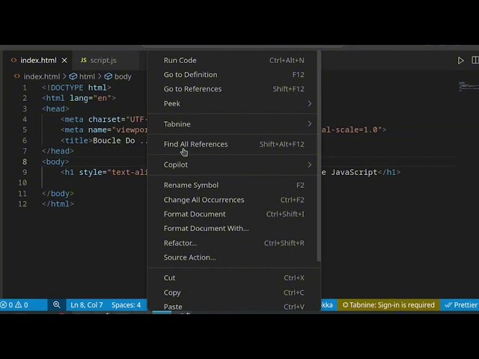Click the context menu scrollbar

coord(319,156)
